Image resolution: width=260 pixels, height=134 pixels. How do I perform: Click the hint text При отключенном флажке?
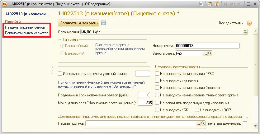pos(101,84)
